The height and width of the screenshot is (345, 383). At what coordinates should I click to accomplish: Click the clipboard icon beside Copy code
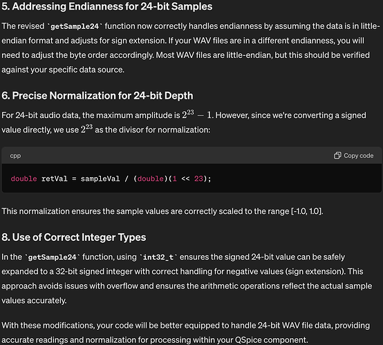coord(337,155)
